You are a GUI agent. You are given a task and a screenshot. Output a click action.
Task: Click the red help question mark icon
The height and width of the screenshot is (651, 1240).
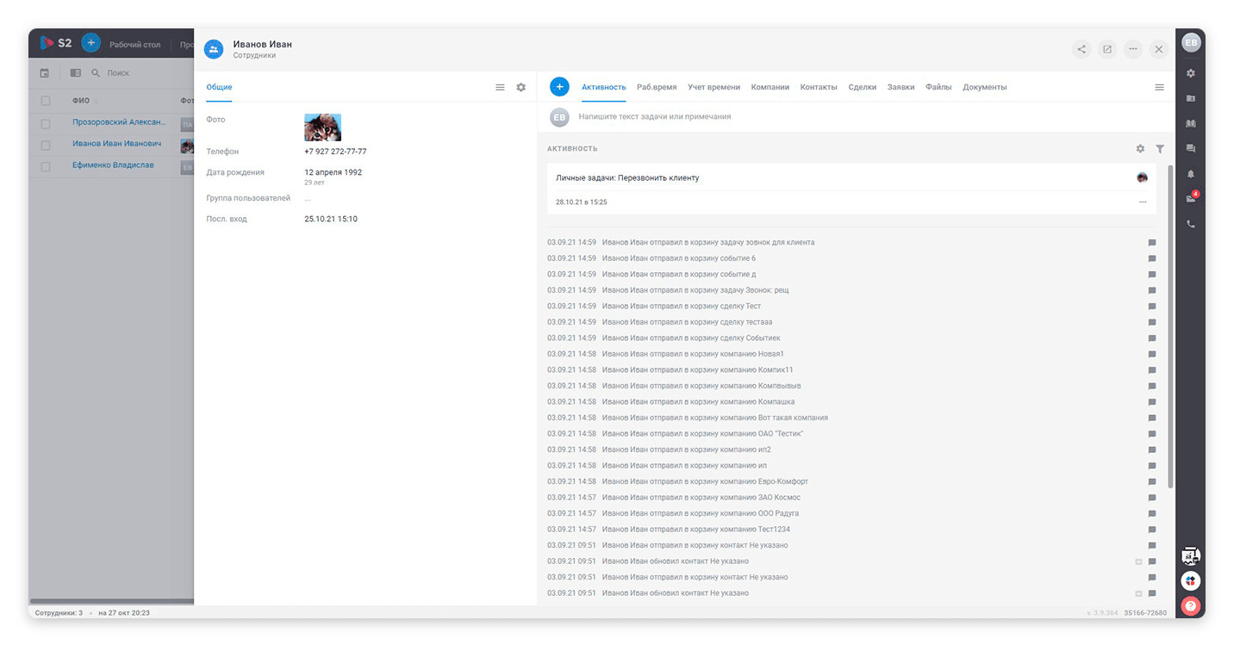(1190, 606)
